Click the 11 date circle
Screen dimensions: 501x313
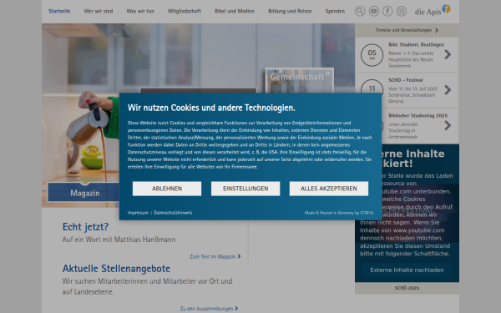tap(372, 86)
